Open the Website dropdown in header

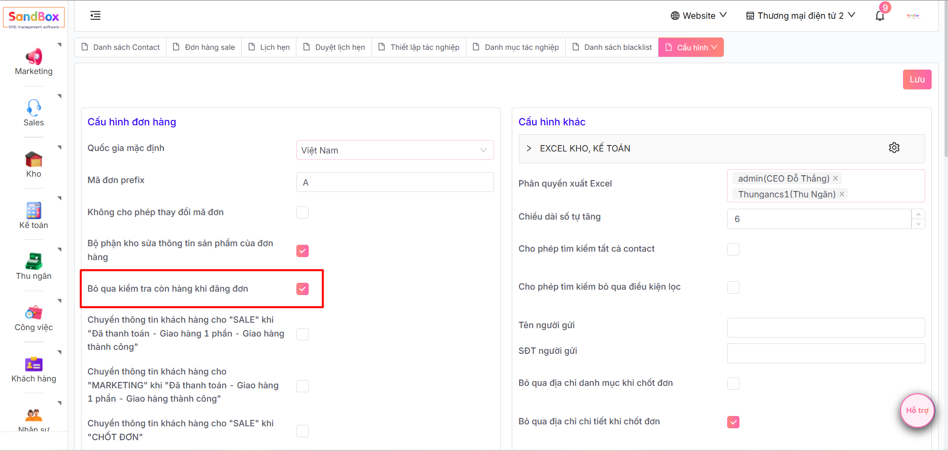click(699, 16)
